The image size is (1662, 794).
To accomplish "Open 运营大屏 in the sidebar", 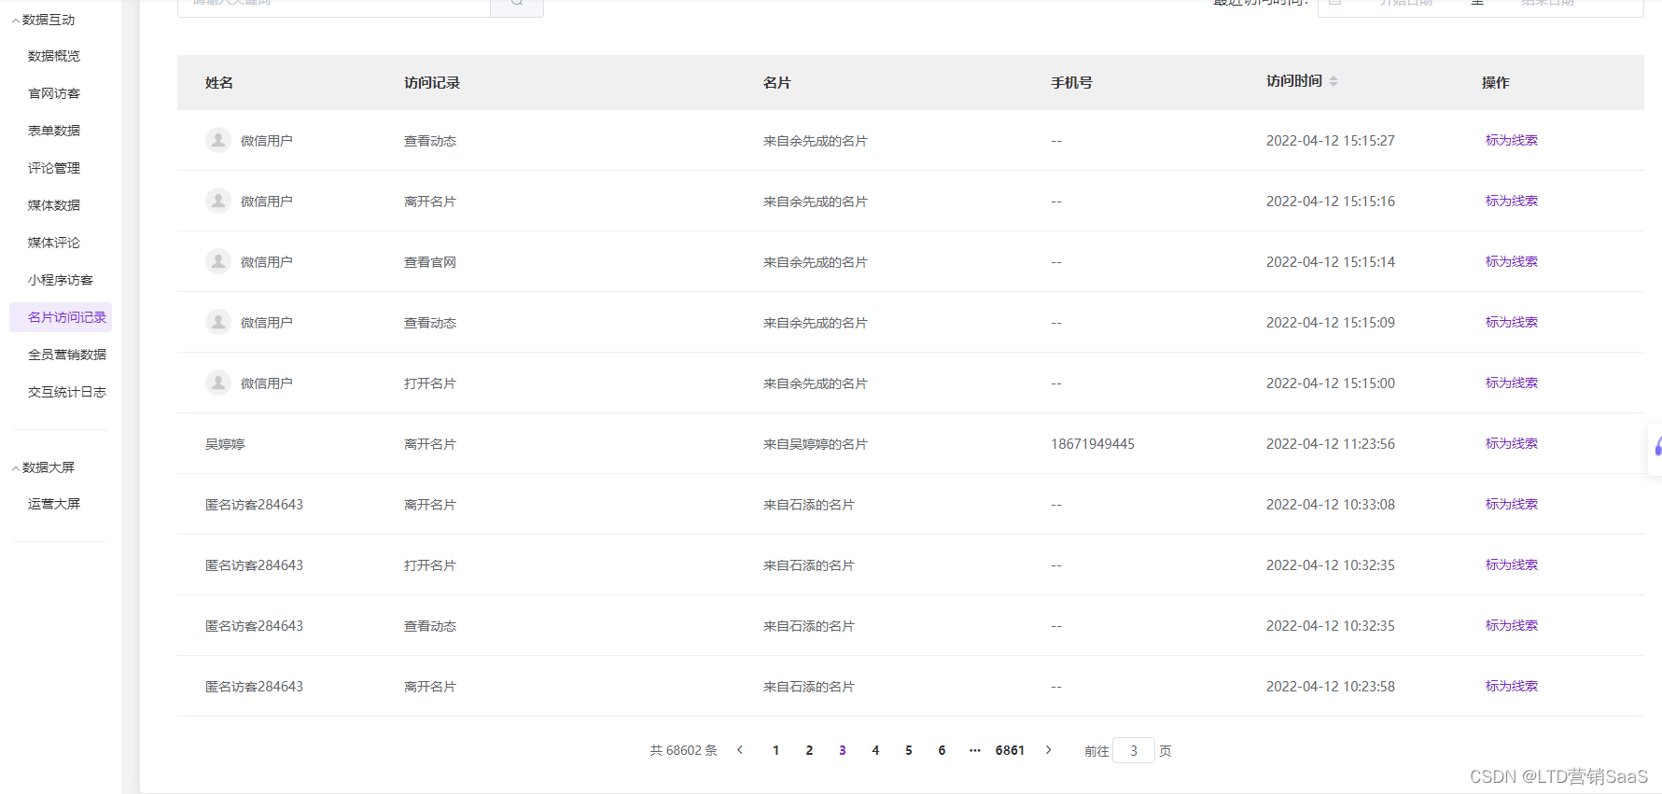I will pyautogui.click(x=54, y=504).
